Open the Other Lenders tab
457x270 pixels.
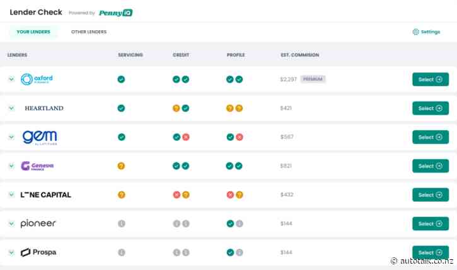[89, 31]
